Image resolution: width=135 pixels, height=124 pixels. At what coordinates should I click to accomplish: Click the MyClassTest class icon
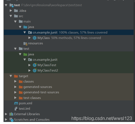[x=35, y=65]
